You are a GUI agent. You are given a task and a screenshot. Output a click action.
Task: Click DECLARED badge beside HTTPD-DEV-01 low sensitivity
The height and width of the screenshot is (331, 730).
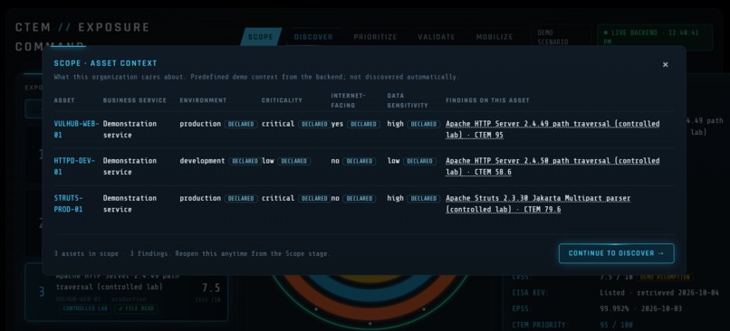click(419, 161)
